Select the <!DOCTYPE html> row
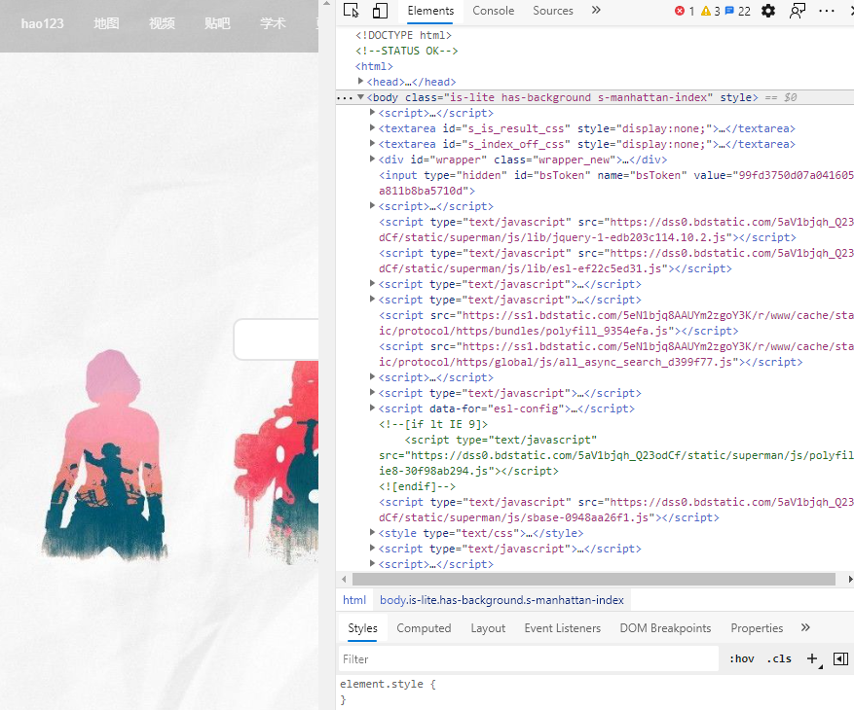854x710 pixels. coord(403,35)
